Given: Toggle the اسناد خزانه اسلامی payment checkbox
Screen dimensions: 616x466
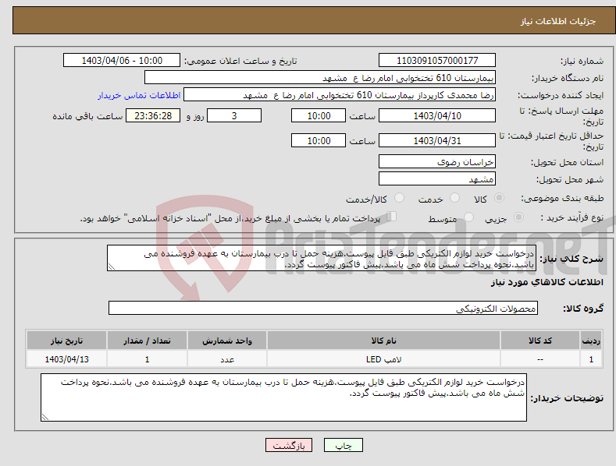Looking at the screenshot, I should pos(391,217).
